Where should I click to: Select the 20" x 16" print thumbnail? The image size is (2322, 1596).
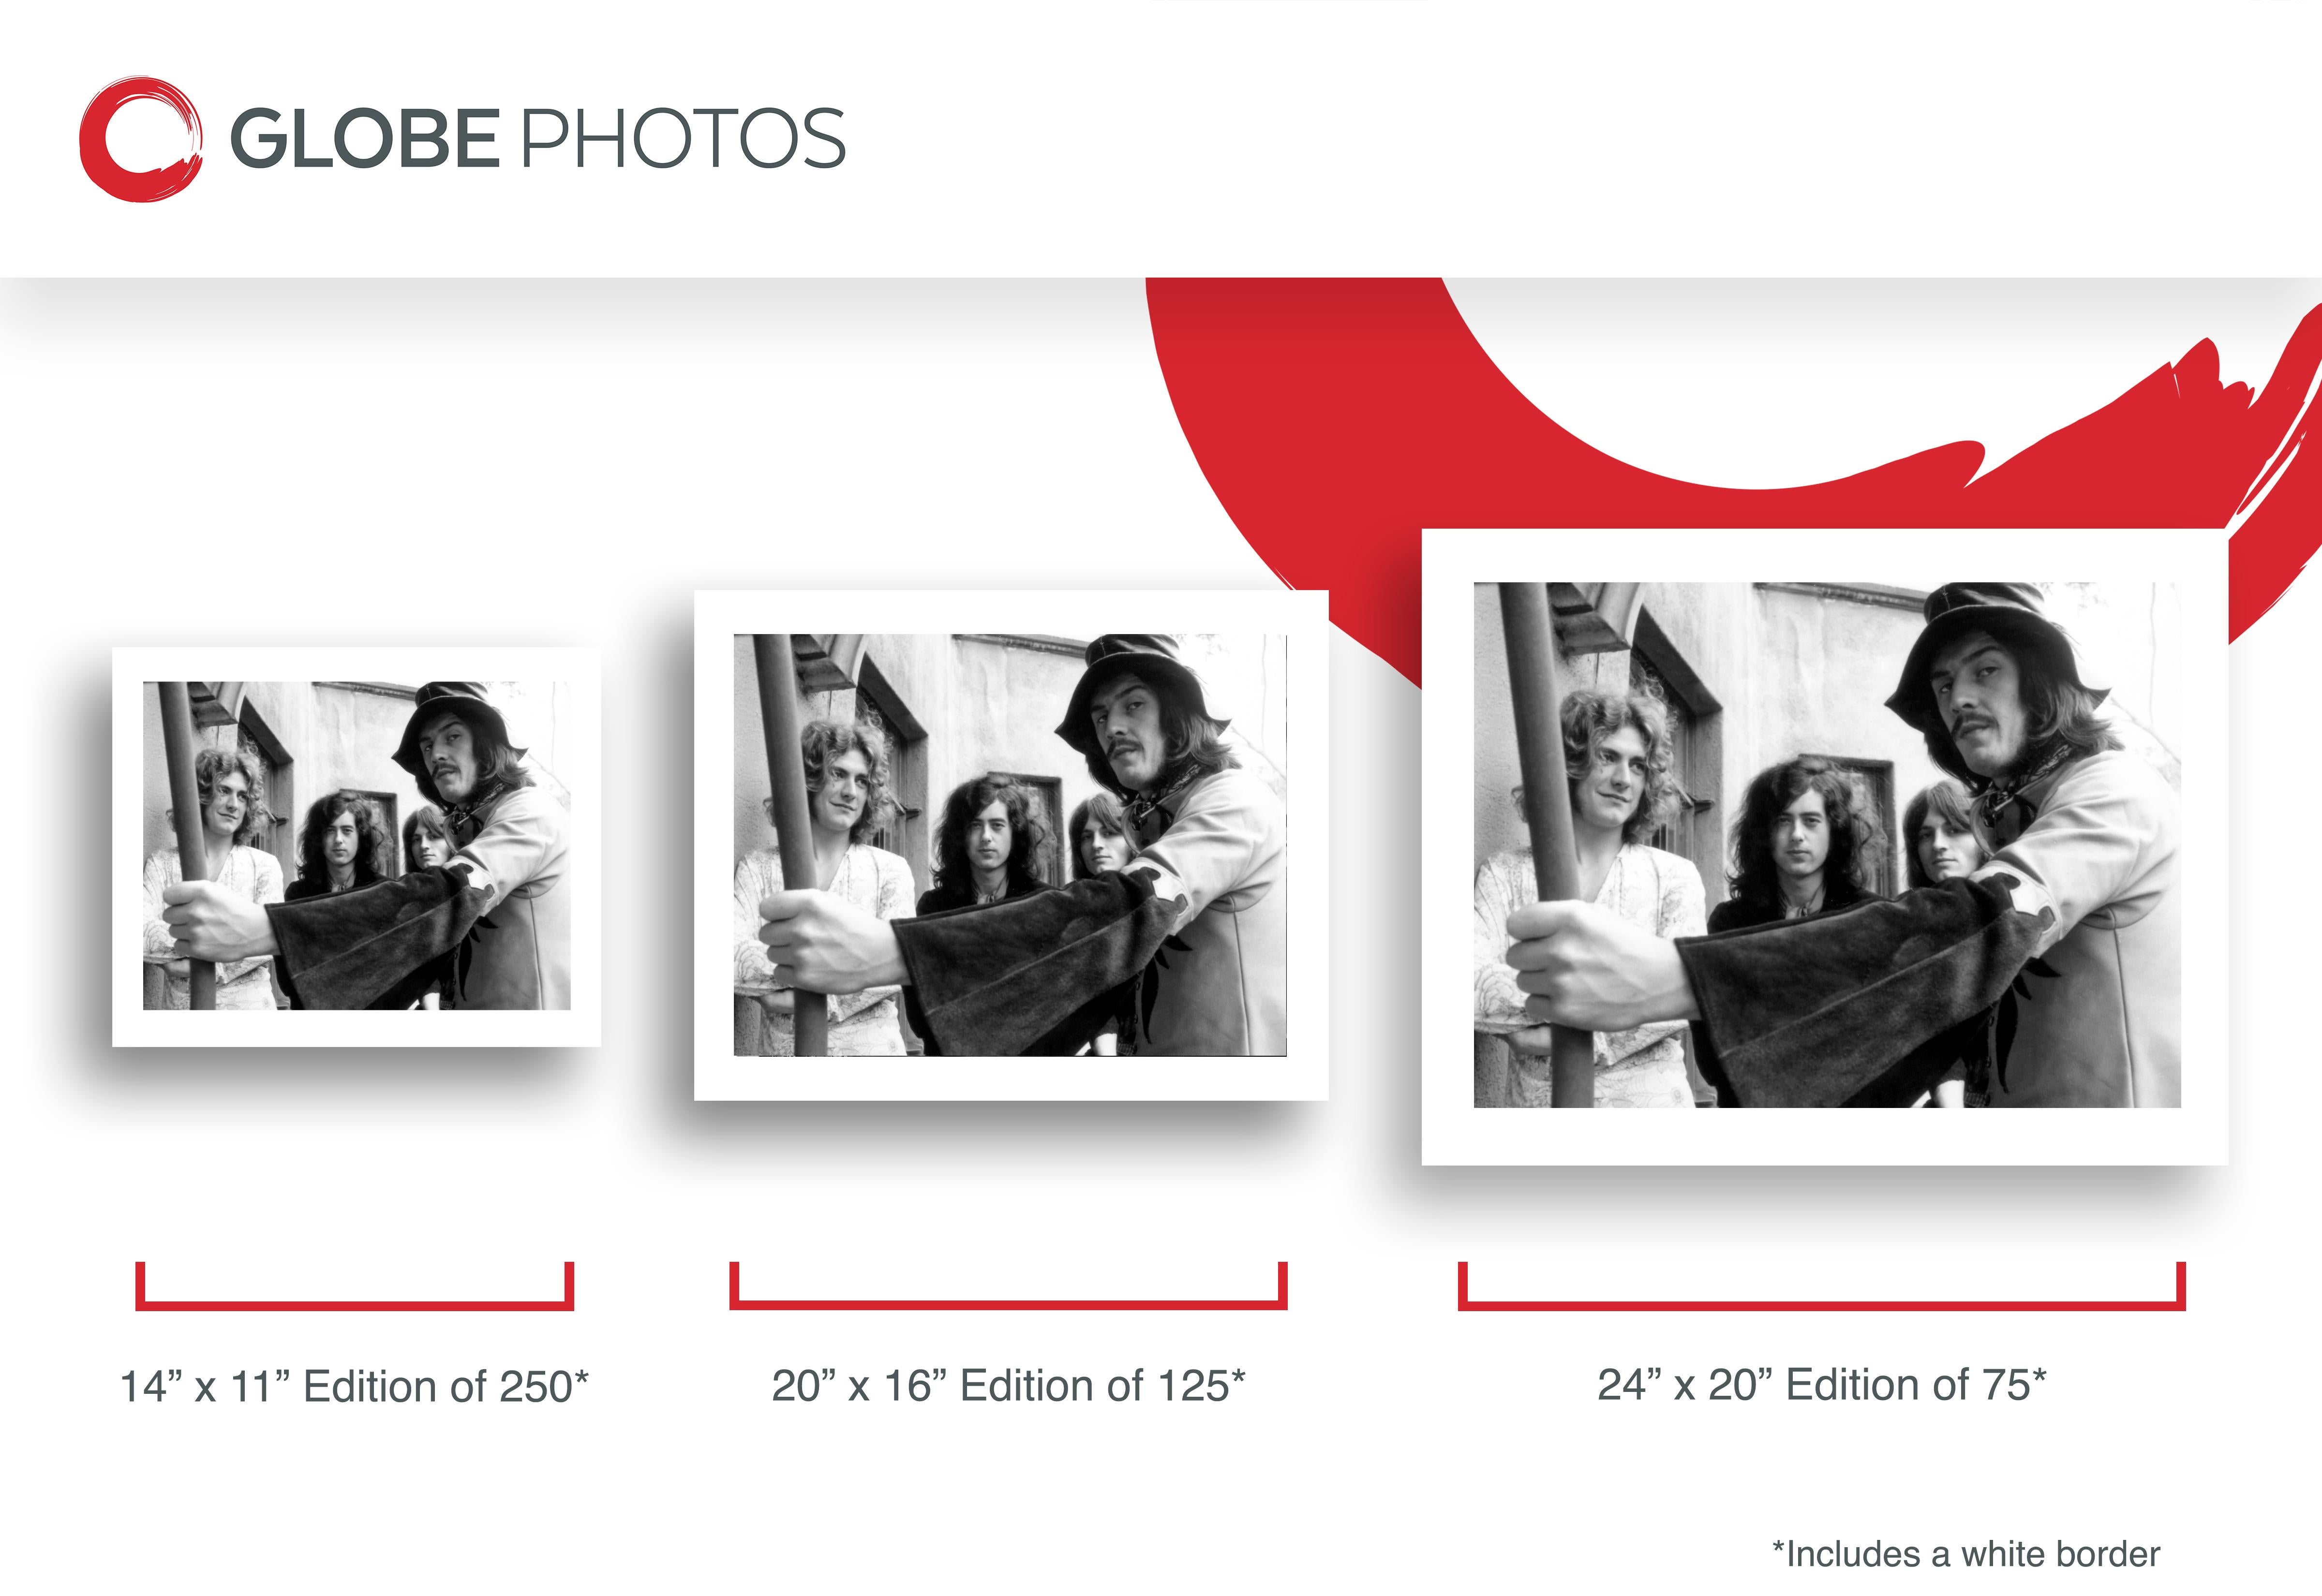[x=1011, y=845]
